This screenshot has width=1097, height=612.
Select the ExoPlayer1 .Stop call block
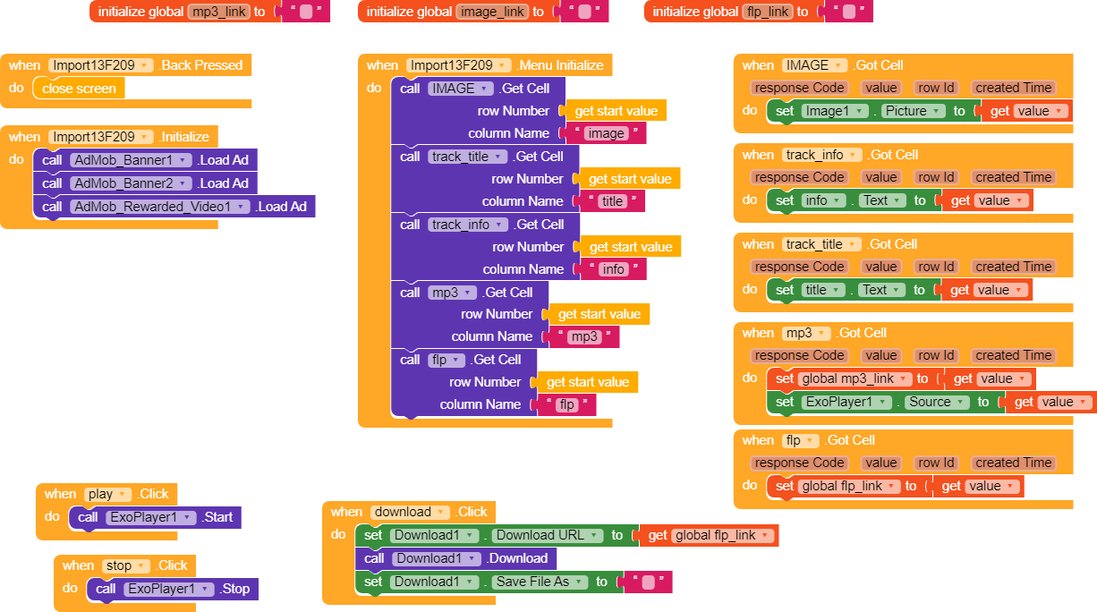click(173, 589)
